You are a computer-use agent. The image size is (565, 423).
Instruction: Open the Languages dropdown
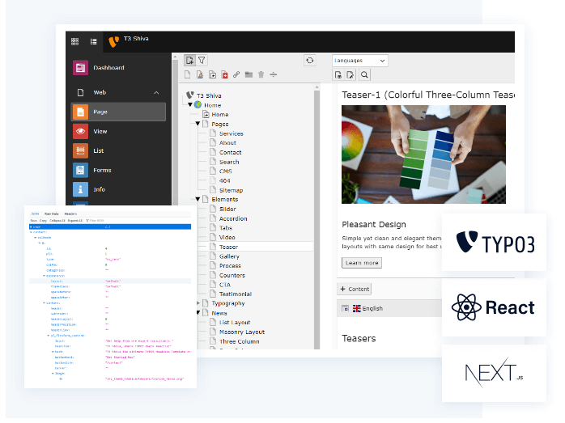(360, 60)
